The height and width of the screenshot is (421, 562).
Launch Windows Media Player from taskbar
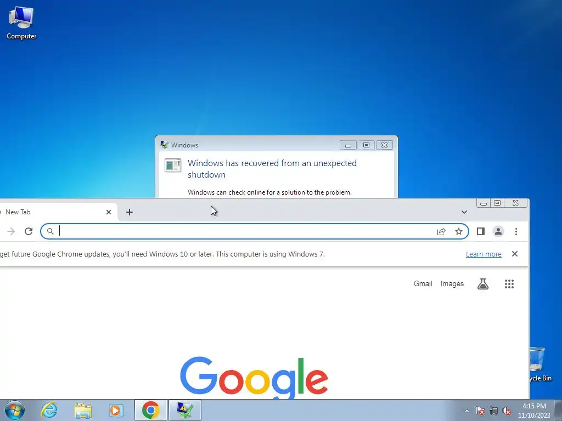click(x=116, y=410)
